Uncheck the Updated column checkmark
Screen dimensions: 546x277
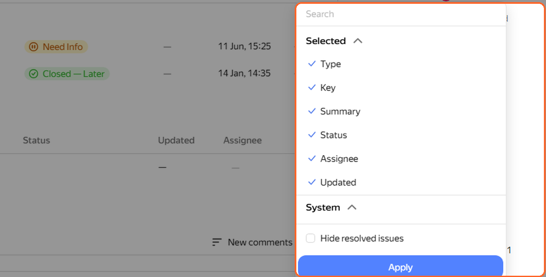312,182
